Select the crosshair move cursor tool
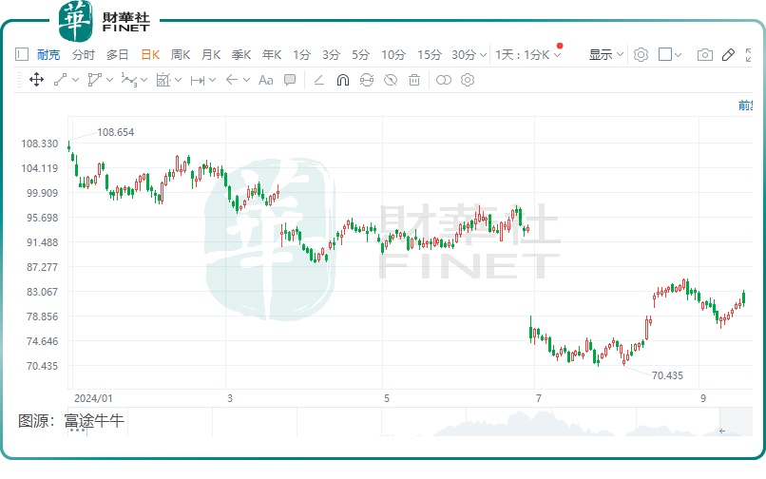The height and width of the screenshot is (479, 766). pos(37,80)
